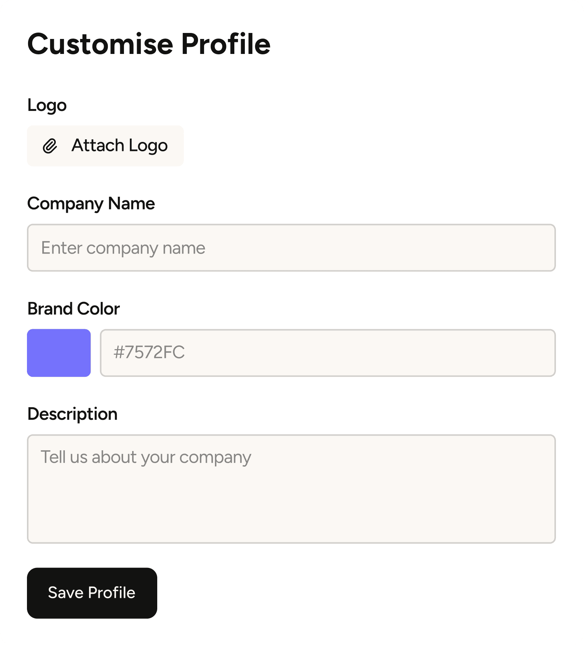This screenshot has width=584, height=645.
Task: Click the '#7572FC' placeholder text
Action: [x=149, y=352]
